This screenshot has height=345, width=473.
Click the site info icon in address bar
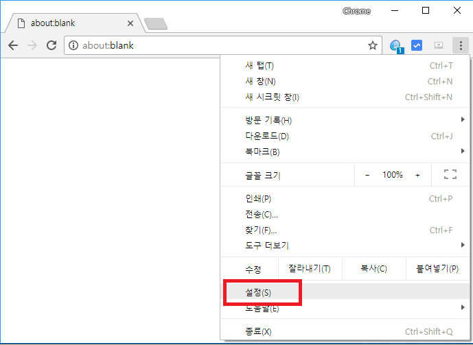click(73, 45)
